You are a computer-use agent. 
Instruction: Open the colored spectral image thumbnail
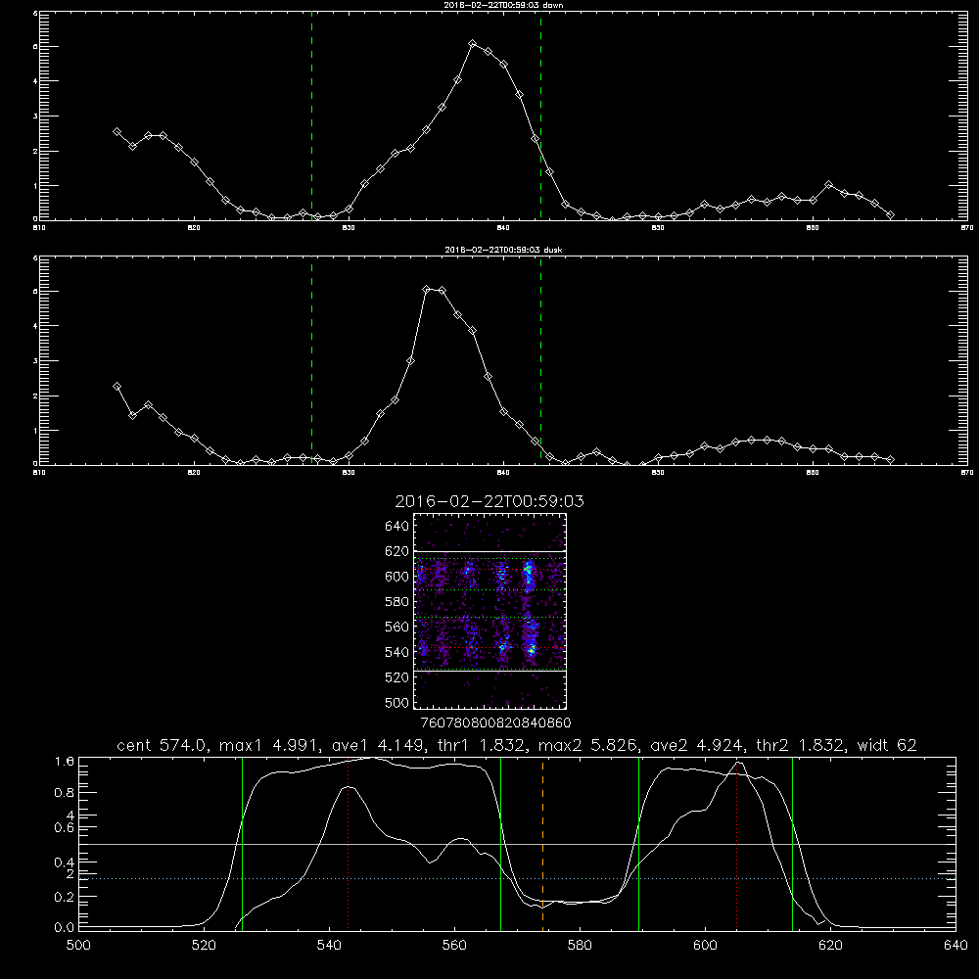tap(490, 611)
